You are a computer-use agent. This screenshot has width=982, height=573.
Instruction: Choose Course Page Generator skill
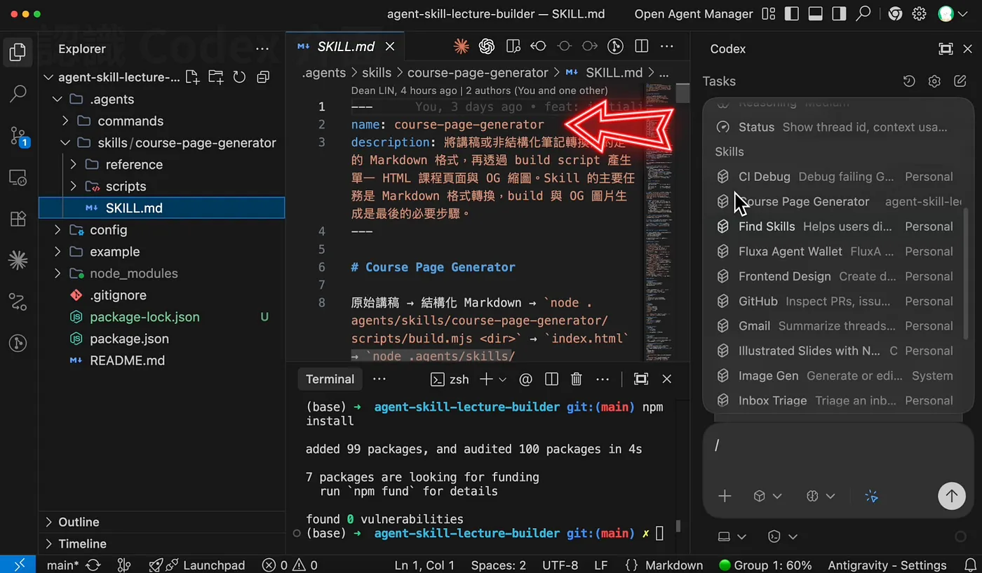pyautogui.click(x=839, y=202)
